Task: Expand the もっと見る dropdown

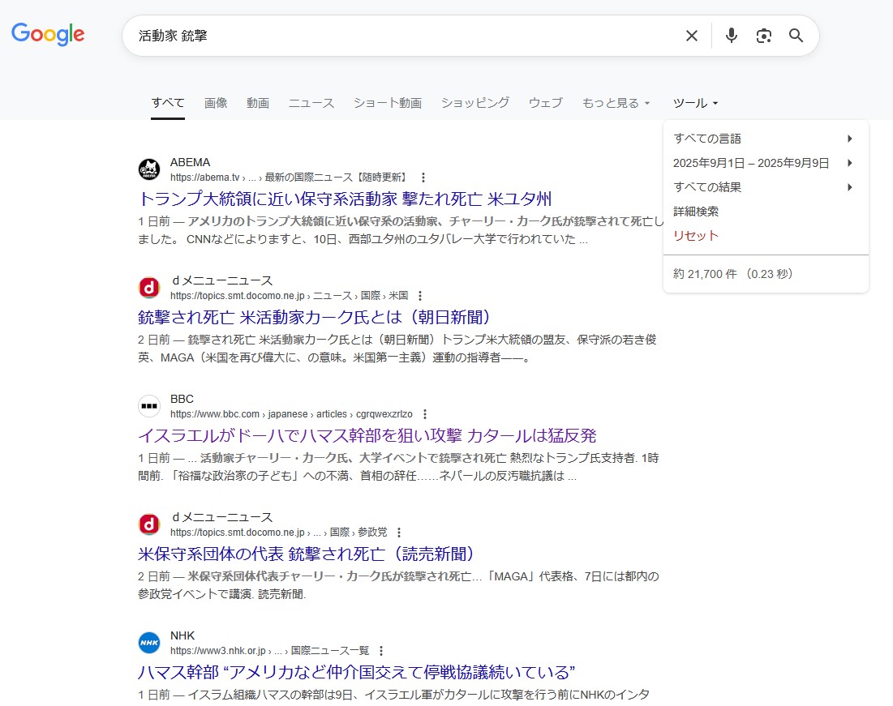Action: tap(616, 103)
